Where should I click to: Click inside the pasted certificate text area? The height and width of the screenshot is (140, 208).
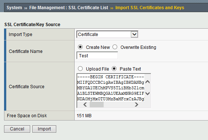pyautogui.click(x=111, y=88)
